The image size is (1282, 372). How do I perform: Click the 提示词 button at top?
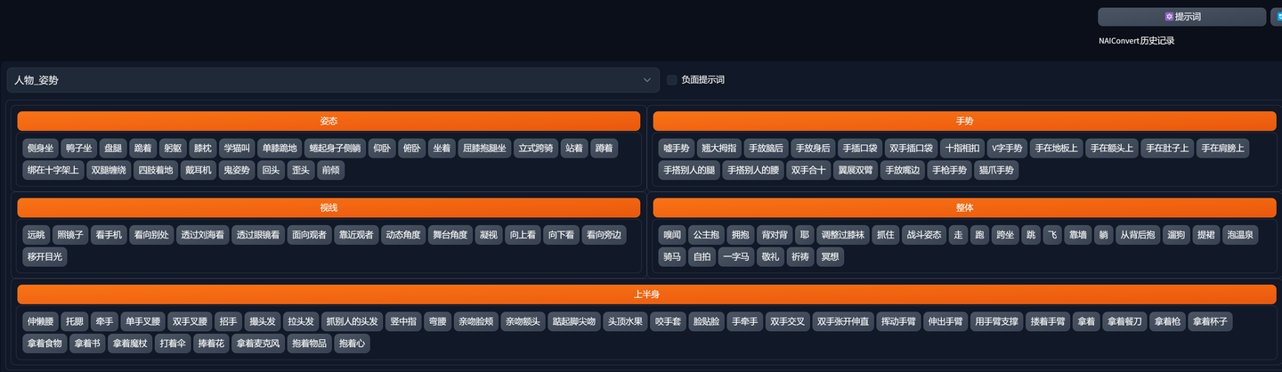(1181, 17)
